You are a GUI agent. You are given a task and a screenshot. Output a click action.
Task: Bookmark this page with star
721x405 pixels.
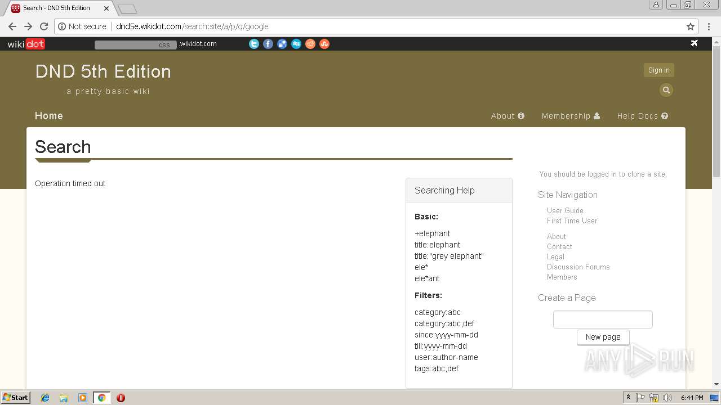[690, 26]
